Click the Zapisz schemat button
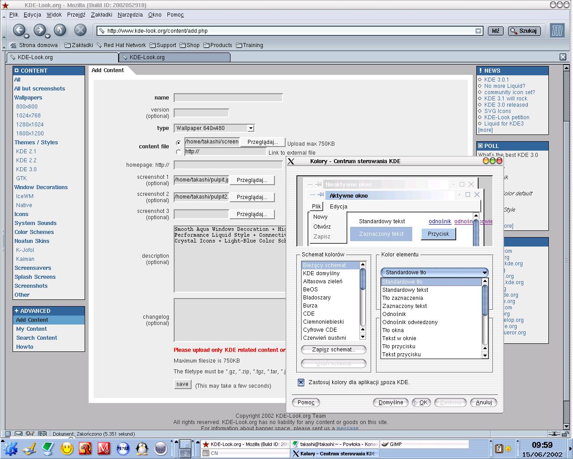 point(334,350)
